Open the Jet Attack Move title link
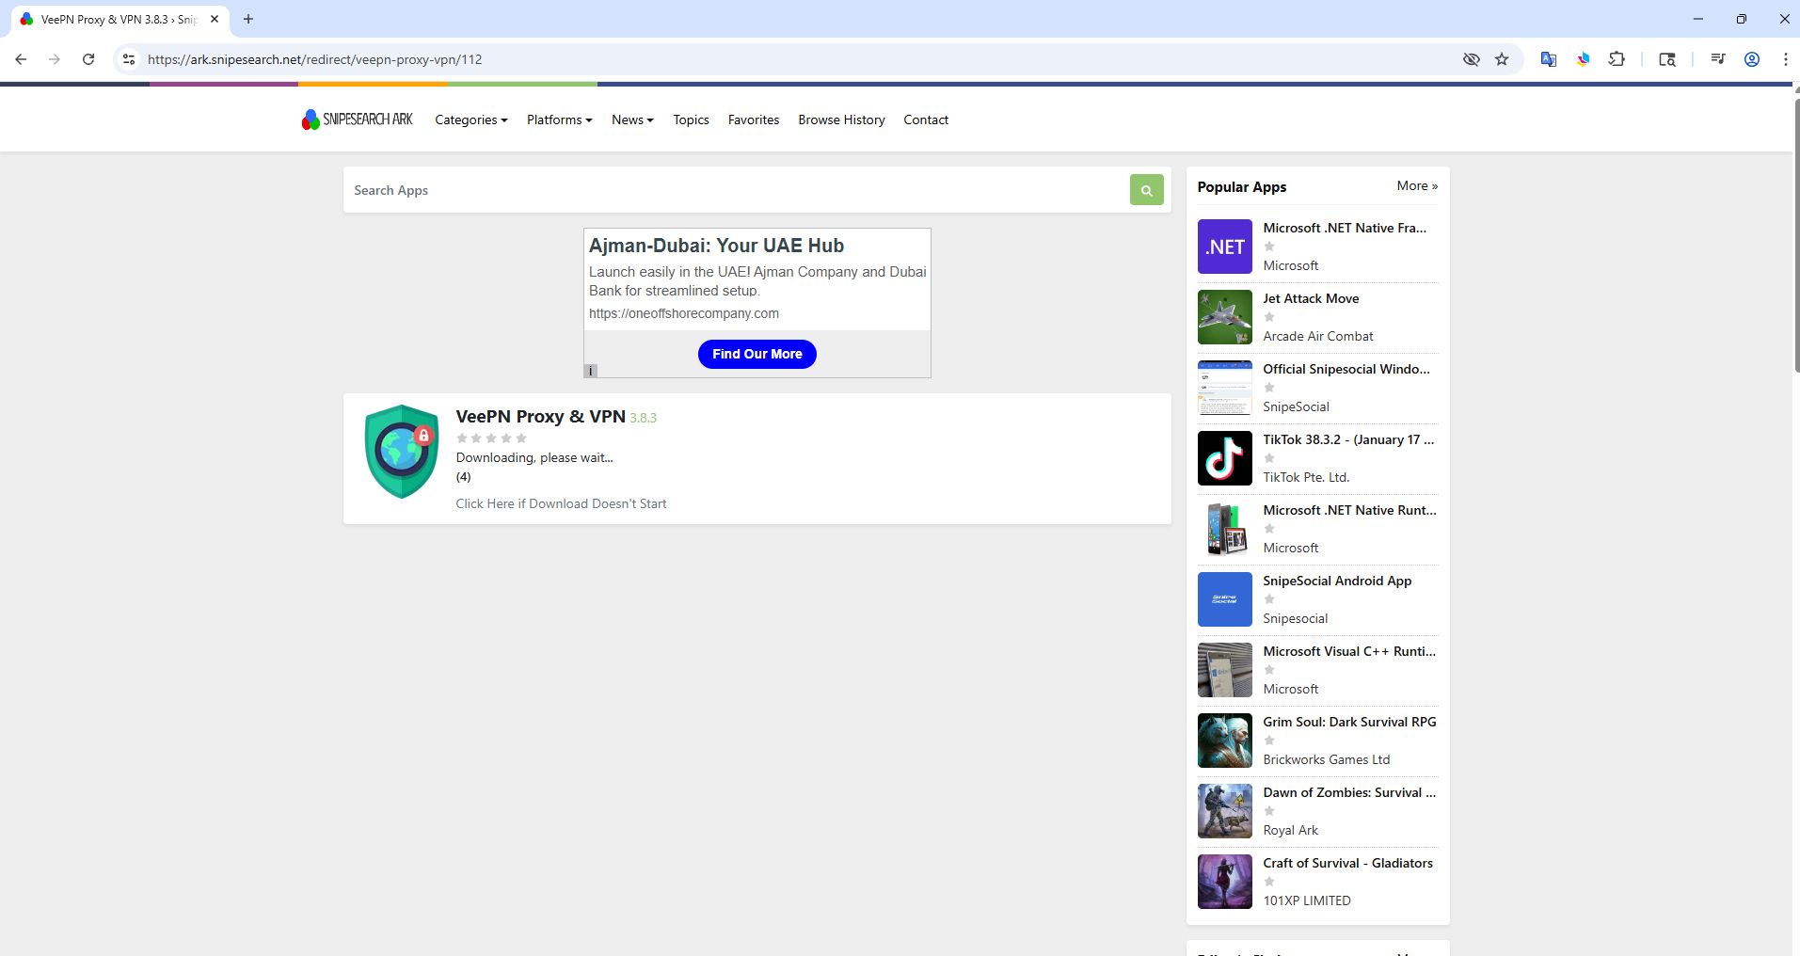The image size is (1800, 956). tap(1311, 298)
